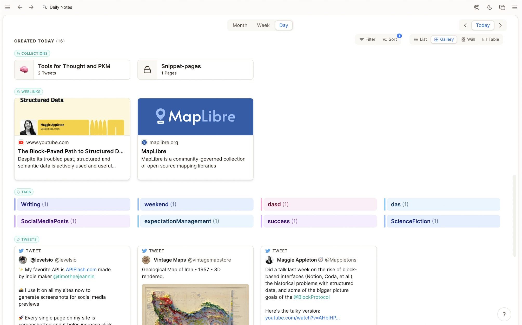The height and width of the screenshot is (325, 522).
Task: Switch to Wall view layout
Action: pyautogui.click(x=468, y=39)
